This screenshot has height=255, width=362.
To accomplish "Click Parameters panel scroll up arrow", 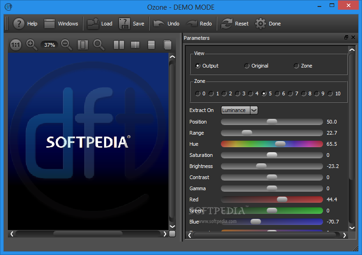I will click(352, 50).
